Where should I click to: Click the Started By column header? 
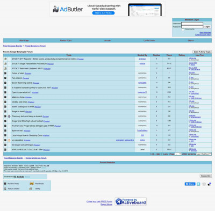click(142, 55)
